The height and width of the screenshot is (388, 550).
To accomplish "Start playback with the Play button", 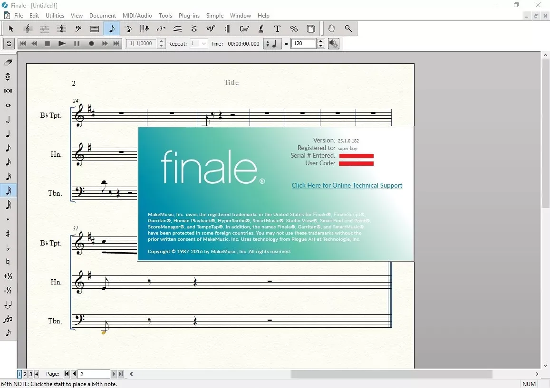I will [x=62, y=44].
